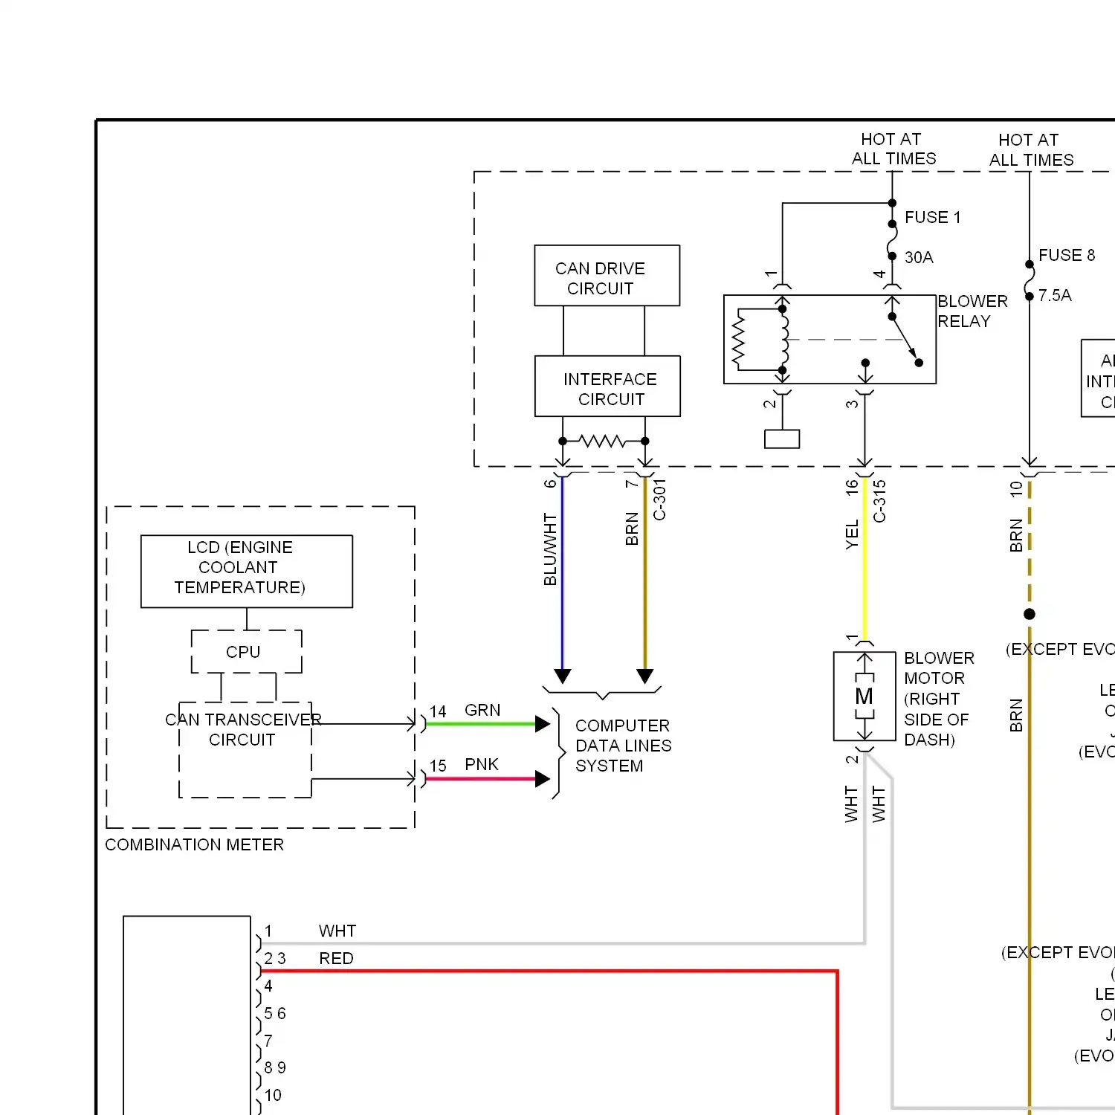1115x1115 pixels.
Task: Click the 7.5A fuse rating
Action: [1055, 296]
